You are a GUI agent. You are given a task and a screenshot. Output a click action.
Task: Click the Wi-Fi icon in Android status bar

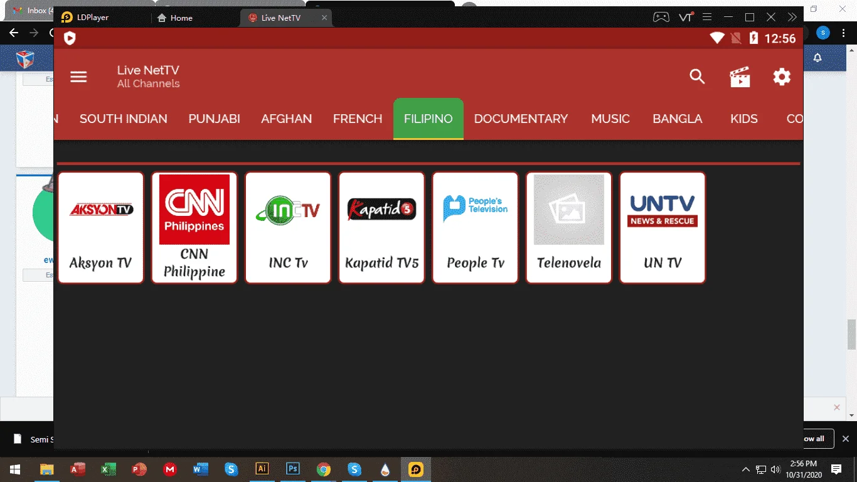[717, 38]
